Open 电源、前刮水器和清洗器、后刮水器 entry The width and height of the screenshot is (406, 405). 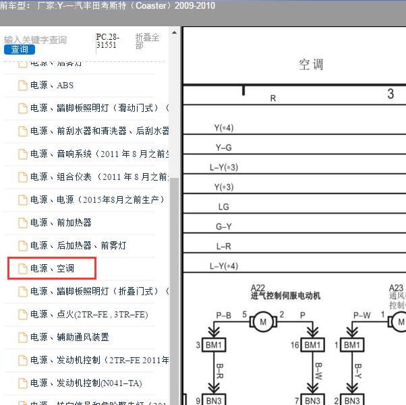click(100, 131)
